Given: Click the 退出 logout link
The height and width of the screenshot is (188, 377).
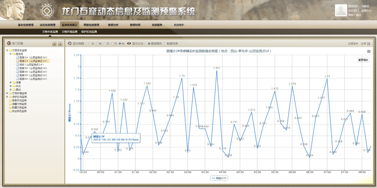Looking at the screenshot, I should pyautogui.click(x=359, y=15).
